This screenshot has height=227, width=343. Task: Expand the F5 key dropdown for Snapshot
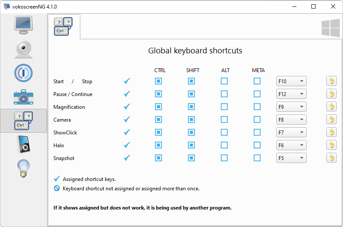(x=291, y=158)
